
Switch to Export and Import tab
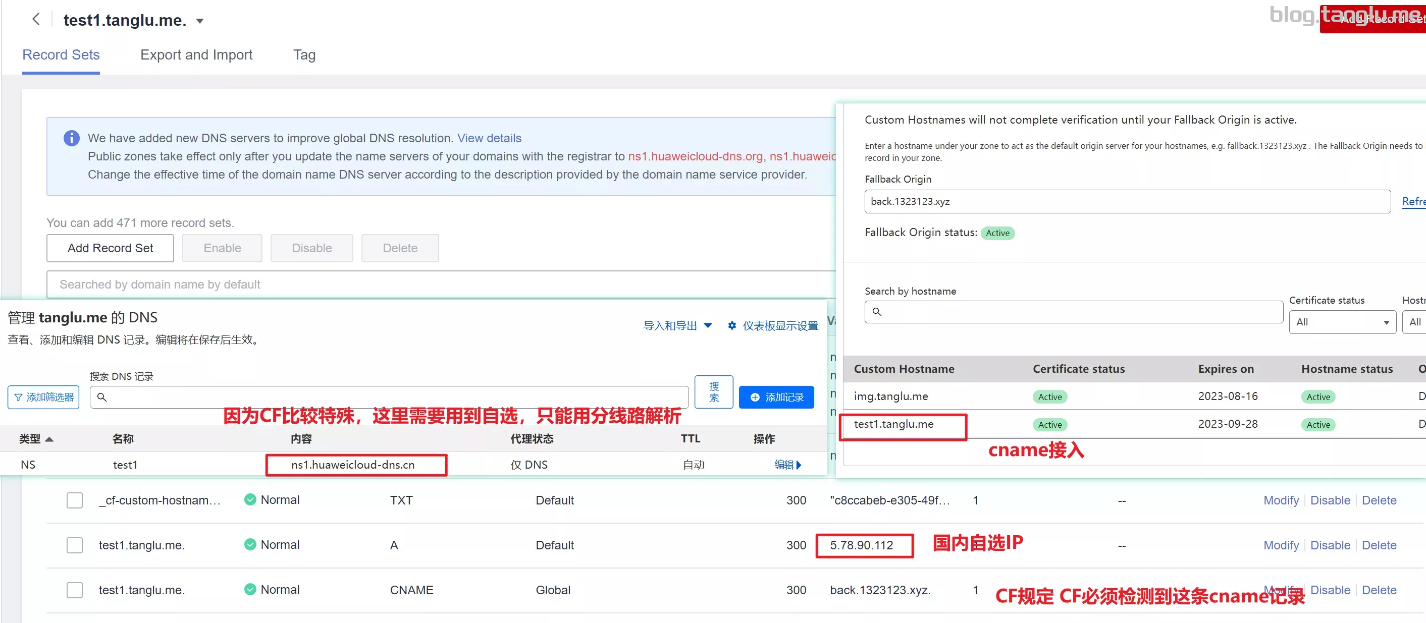196,55
